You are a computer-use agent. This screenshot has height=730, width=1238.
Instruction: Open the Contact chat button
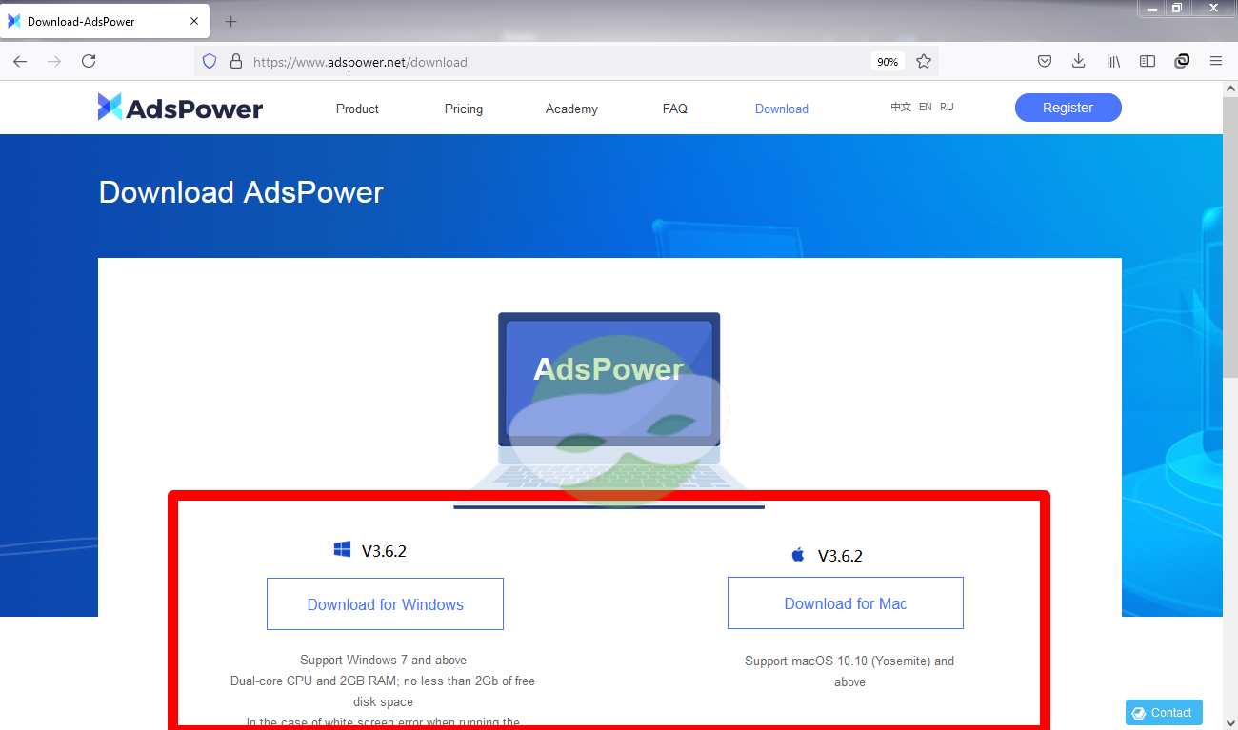click(1164, 712)
